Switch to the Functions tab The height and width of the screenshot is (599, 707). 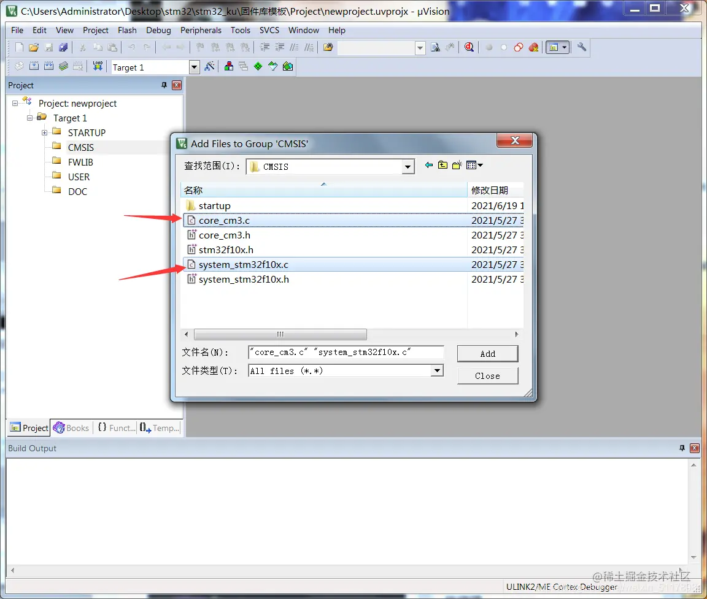[117, 428]
